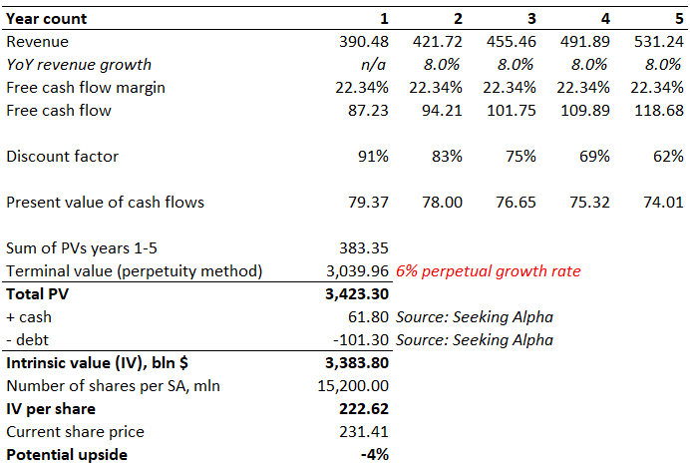Screen dimensions: 690x466
Task: Select IV per share value 222.62
Action: [363, 409]
